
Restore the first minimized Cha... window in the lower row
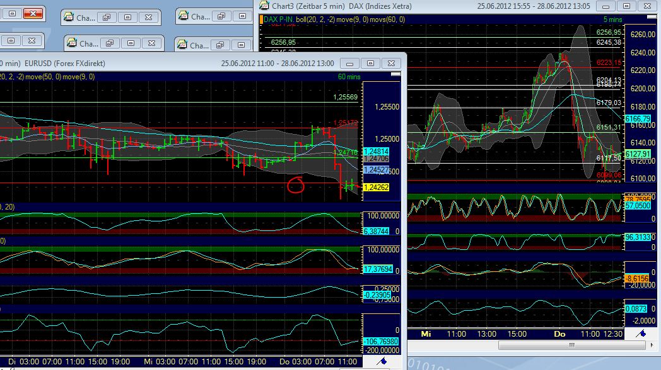[110, 43]
